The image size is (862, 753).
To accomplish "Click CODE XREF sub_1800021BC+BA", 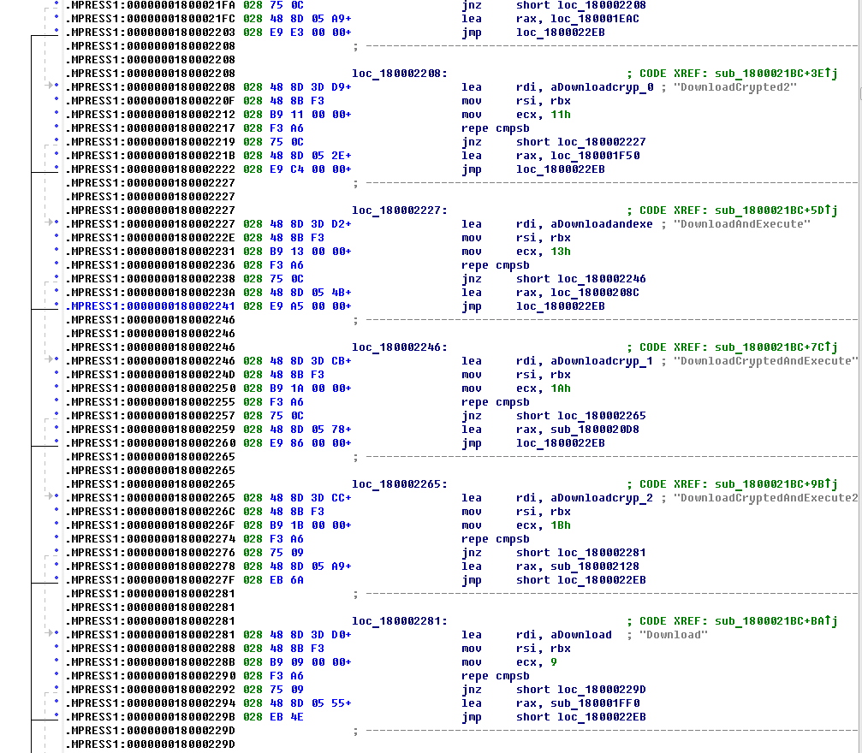I will tap(776, 621).
